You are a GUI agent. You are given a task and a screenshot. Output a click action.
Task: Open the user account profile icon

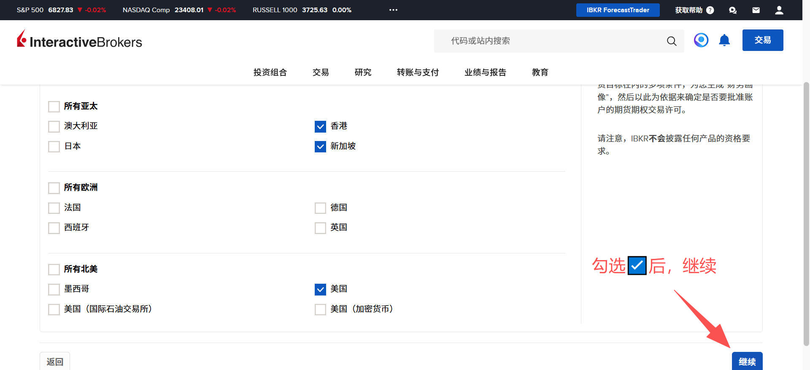(x=779, y=10)
